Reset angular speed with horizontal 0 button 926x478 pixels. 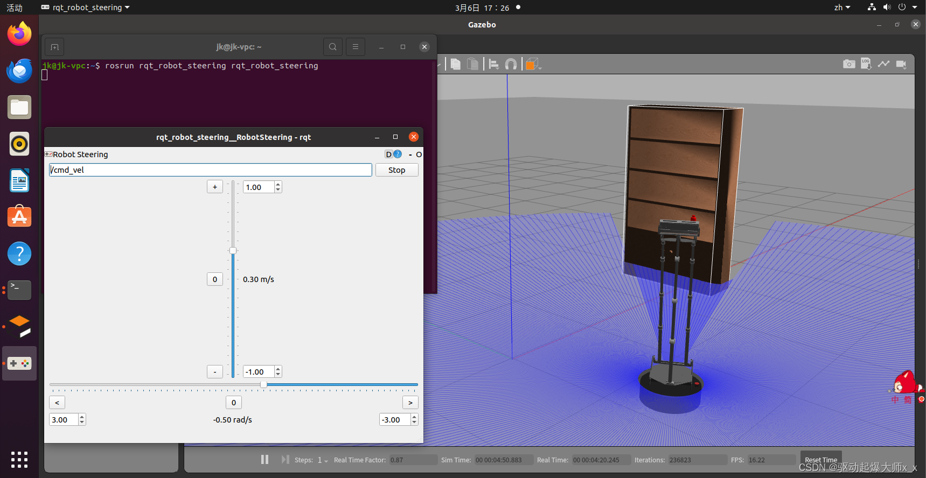234,403
